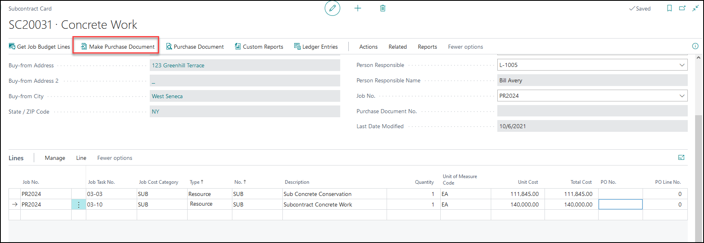
Task: Maximize the Lines section icon
Action: pyautogui.click(x=681, y=158)
